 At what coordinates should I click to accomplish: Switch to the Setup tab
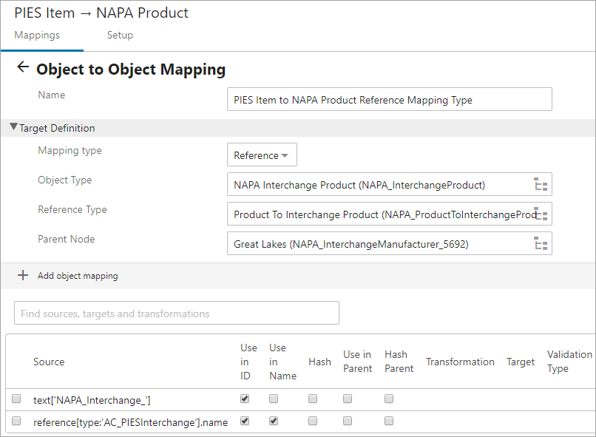pyautogui.click(x=120, y=35)
